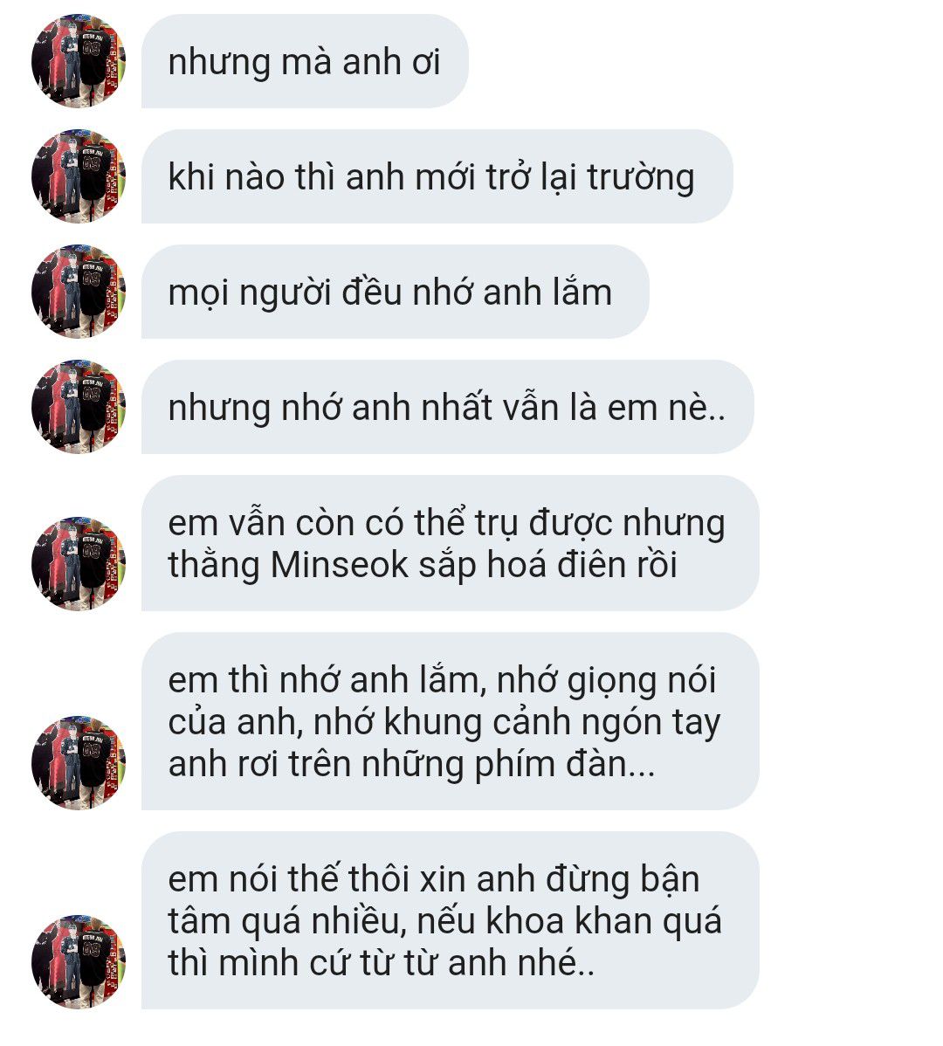
Task: Click message "khi nào thì anh mới trở lại trường"
Action: 437,176
